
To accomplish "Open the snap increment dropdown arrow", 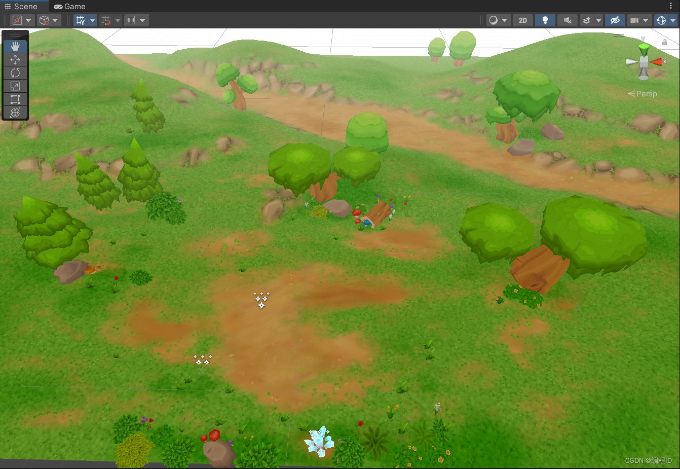I will coord(142,20).
